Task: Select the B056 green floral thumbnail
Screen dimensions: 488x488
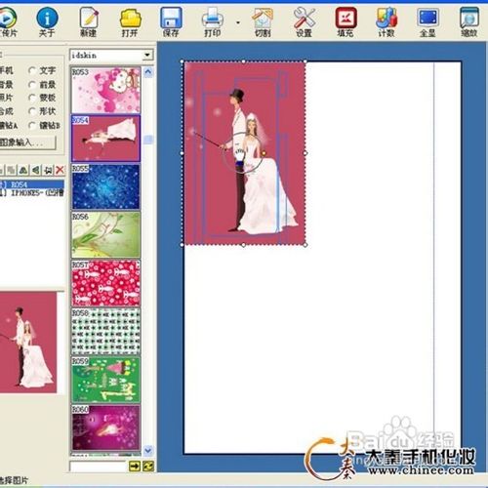Action: tap(106, 234)
